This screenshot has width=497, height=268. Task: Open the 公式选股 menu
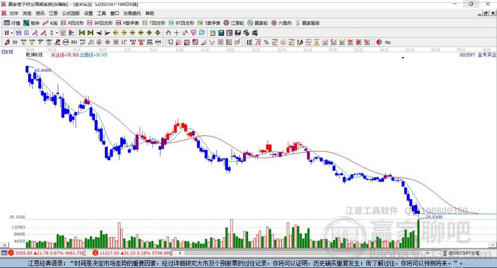[x=71, y=13]
